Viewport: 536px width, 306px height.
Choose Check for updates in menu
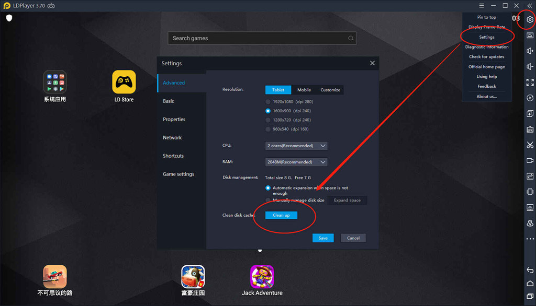click(x=486, y=56)
